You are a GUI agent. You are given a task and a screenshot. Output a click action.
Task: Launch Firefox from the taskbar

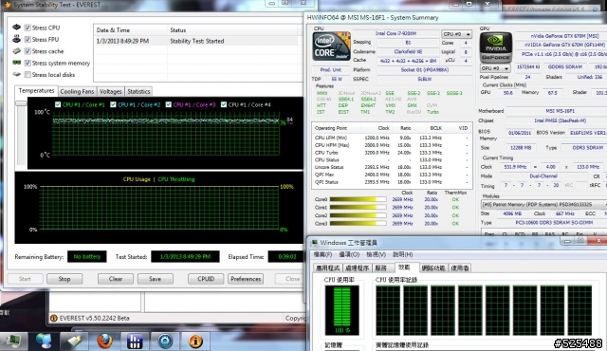pos(104,341)
